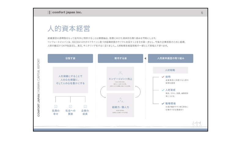Select the 期待する姿 header
Viewport: 243px width, 153px height.
[120, 58]
